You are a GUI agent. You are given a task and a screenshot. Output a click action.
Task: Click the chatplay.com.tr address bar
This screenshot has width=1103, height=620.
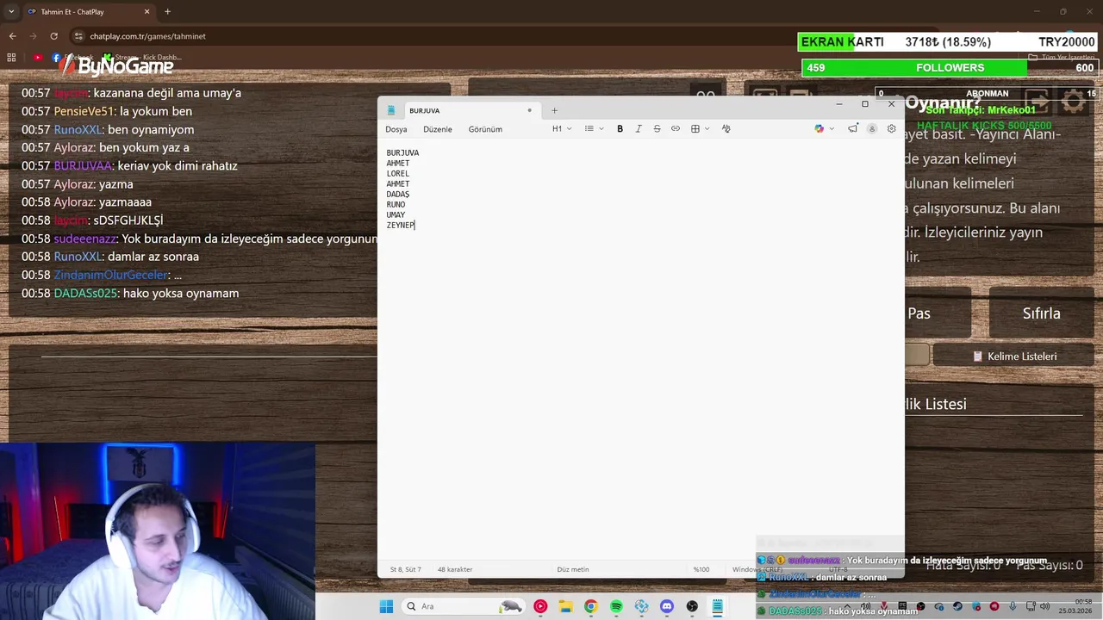147,36
